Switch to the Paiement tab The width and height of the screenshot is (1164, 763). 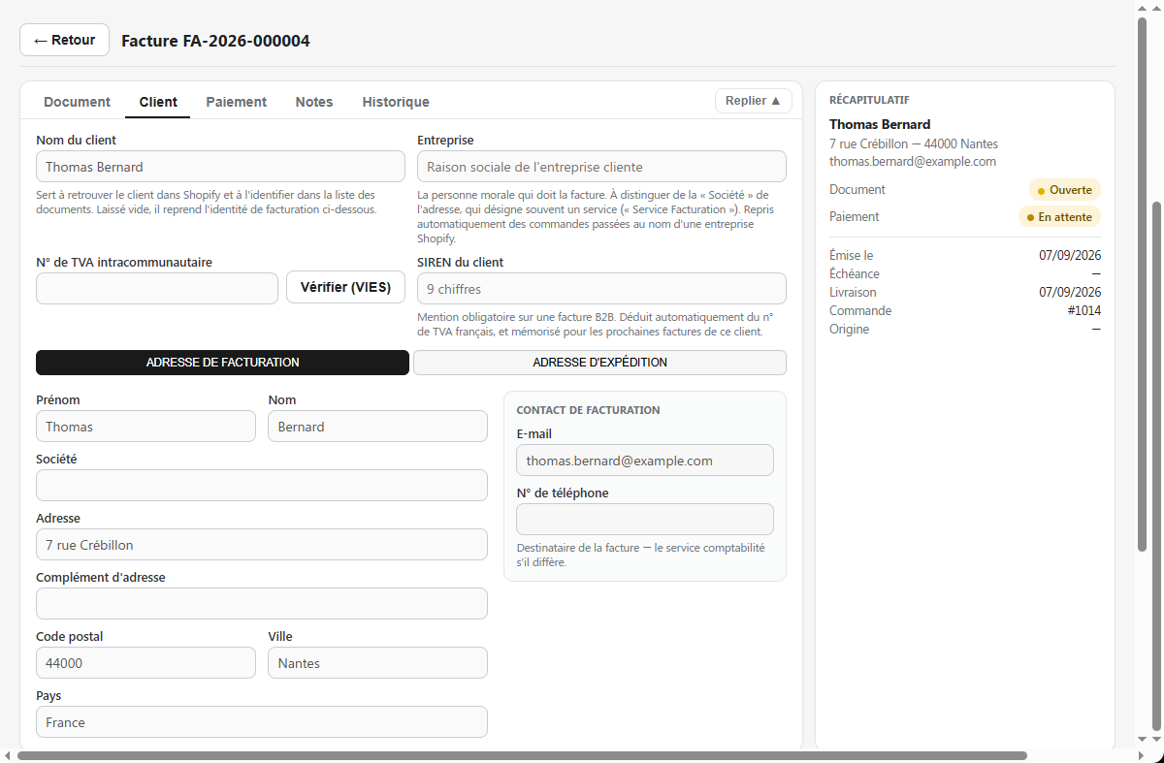(237, 102)
